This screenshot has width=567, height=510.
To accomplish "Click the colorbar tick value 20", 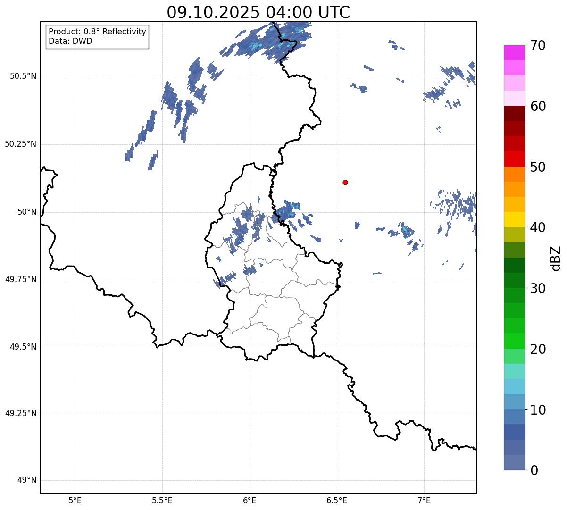I will click(538, 349).
